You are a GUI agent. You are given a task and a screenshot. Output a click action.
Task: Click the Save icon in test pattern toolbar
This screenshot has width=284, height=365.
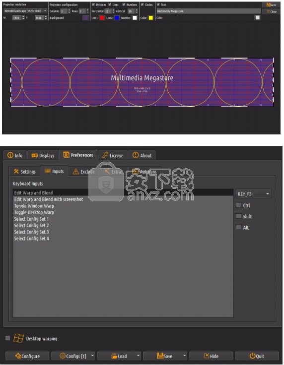point(268,4)
